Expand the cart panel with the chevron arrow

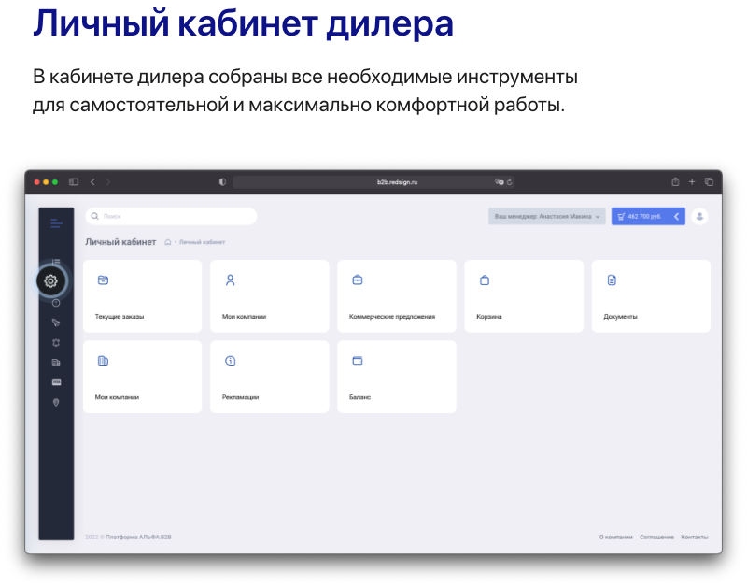[676, 216]
